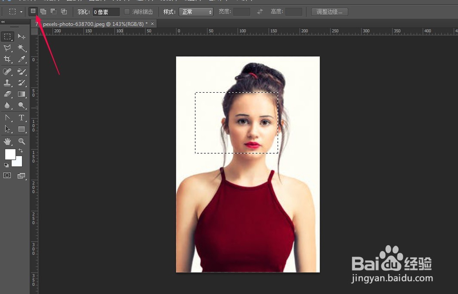The width and height of the screenshot is (458, 294).
Task: Choose Subtract from Selection mode
Action: [x=54, y=11]
